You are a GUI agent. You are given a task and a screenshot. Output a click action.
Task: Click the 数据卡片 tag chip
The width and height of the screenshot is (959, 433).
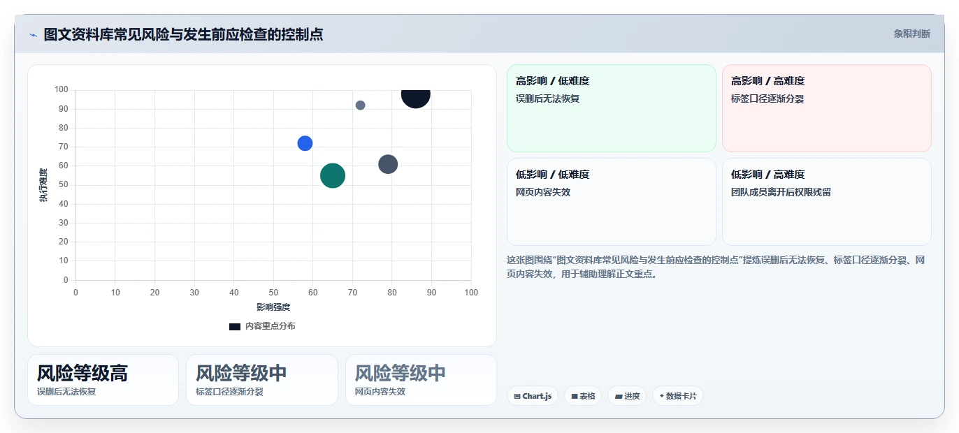[x=677, y=396]
